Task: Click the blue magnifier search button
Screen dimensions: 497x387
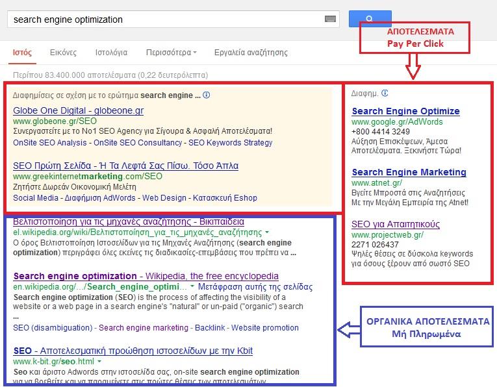Action: tap(370, 19)
